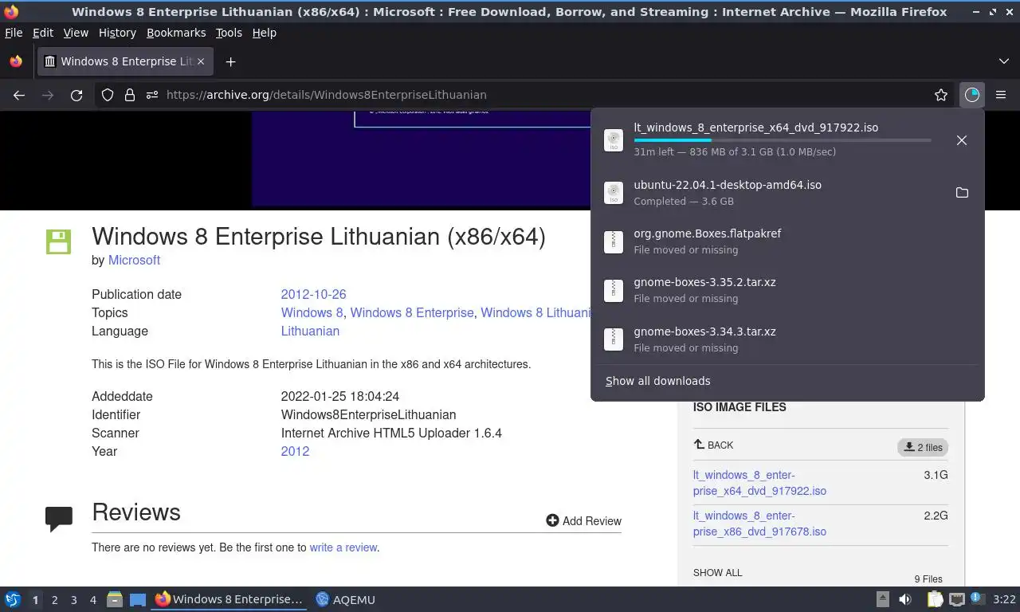This screenshot has width=1020, height=612.
Task: Open the Lithuanian language link
Action: (310, 331)
